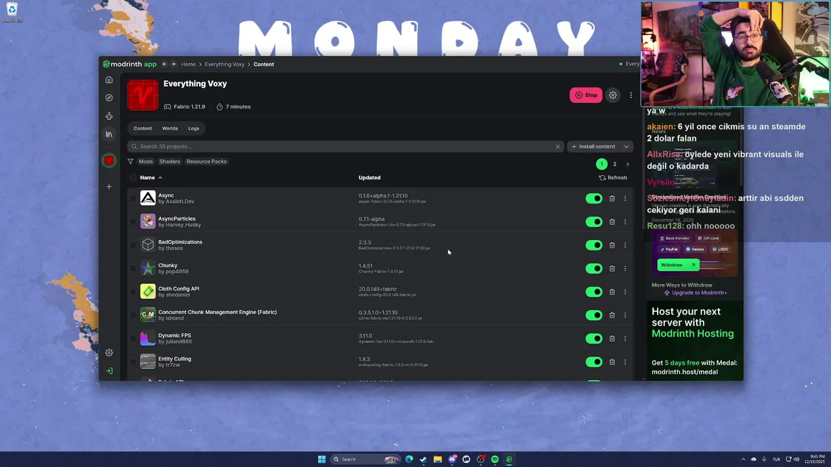Click the plus icon to create an instance
The height and width of the screenshot is (467, 831).
click(109, 187)
